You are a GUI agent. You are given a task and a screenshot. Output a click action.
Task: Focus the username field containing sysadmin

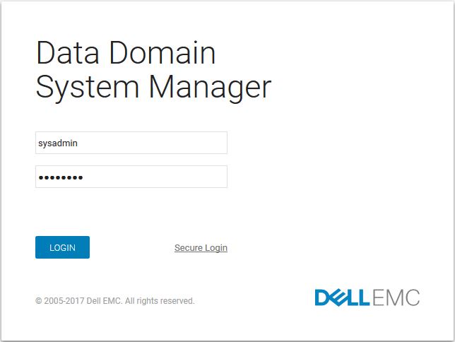point(131,143)
